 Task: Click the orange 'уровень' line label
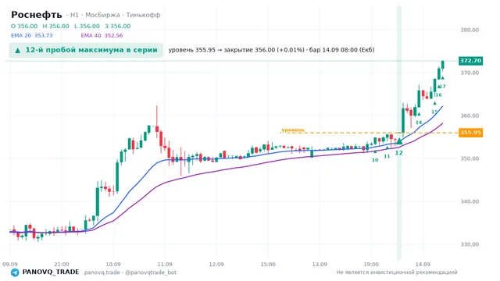pos(293,130)
